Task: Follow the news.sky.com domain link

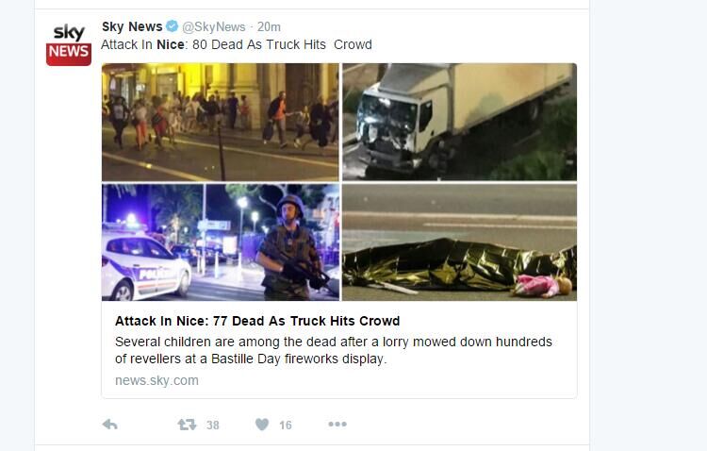Action: tap(156, 380)
